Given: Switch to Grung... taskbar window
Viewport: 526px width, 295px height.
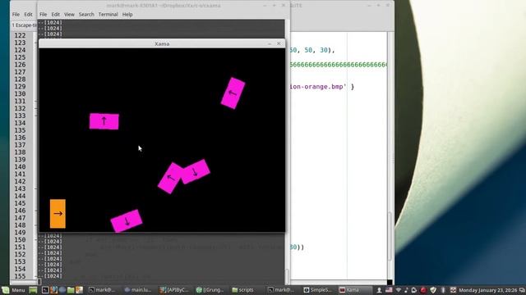Looking at the screenshot, I should coord(210,290).
